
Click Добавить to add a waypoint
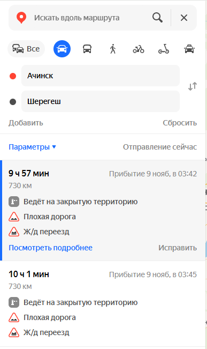point(26,123)
